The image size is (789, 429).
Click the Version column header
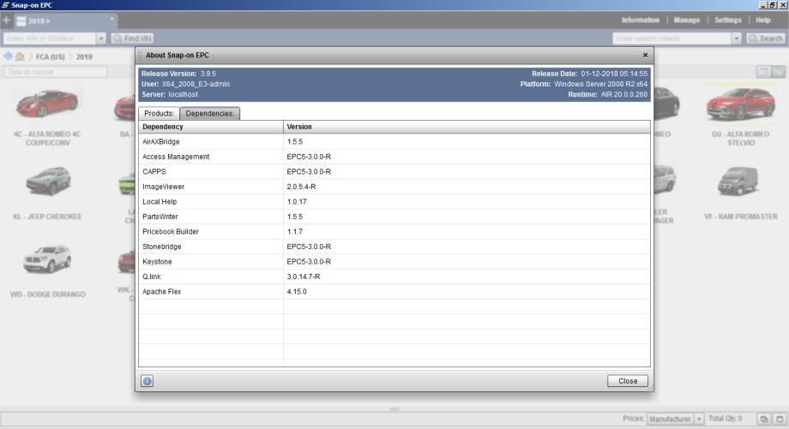point(467,127)
